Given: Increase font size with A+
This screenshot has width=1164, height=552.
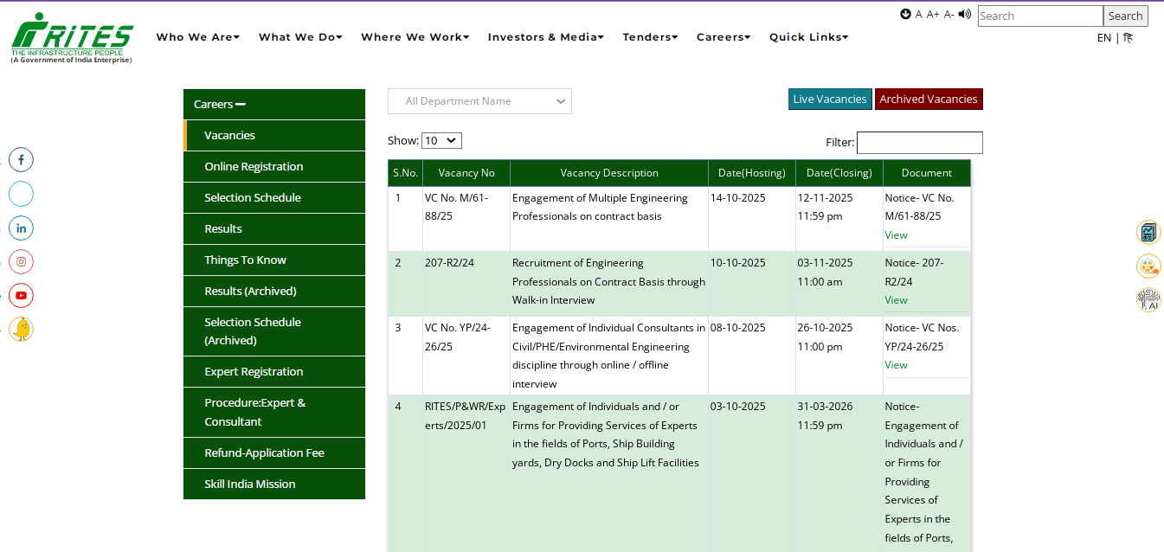Looking at the screenshot, I should tap(933, 15).
